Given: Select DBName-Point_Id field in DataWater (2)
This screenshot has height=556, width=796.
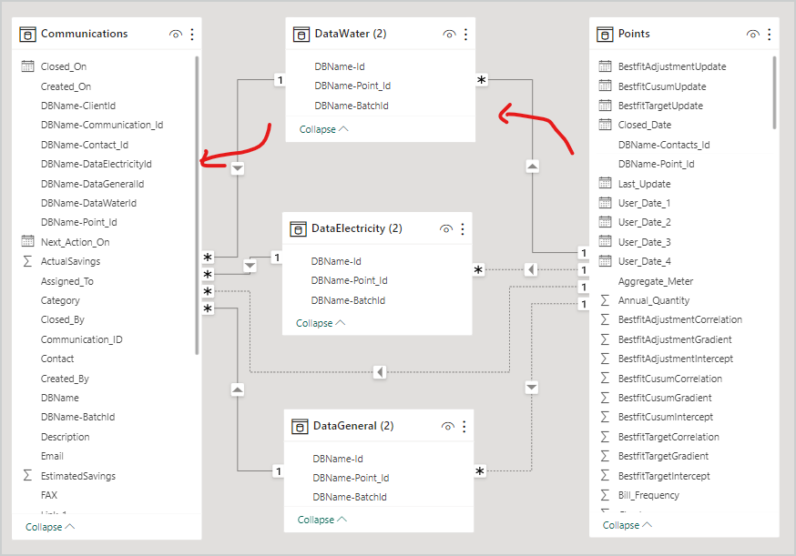Looking at the screenshot, I should pyautogui.click(x=352, y=86).
